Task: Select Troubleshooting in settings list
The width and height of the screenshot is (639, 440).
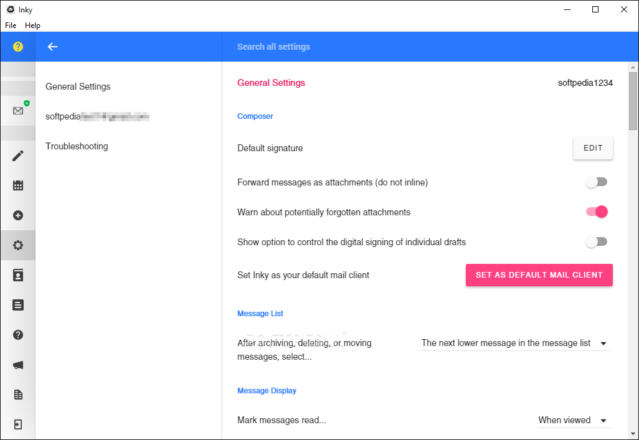Action: tap(77, 146)
